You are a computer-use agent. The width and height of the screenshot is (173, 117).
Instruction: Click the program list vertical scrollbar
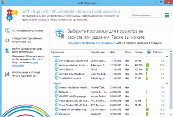[171, 80]
